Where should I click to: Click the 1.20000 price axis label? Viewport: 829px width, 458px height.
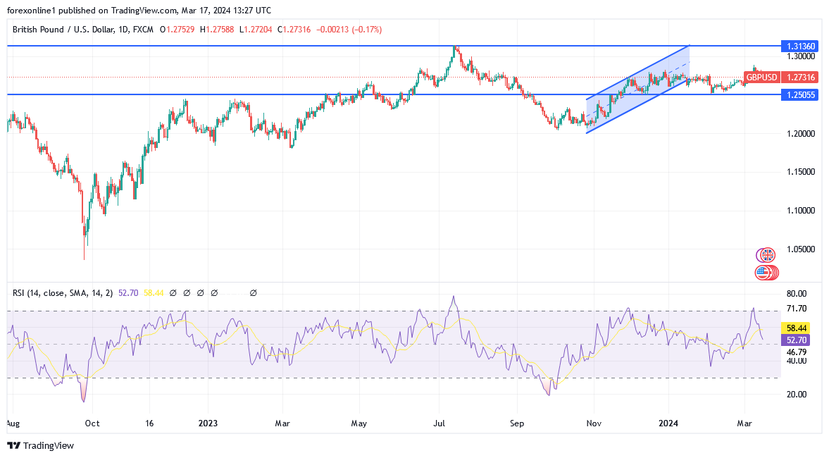pos(801,134)
